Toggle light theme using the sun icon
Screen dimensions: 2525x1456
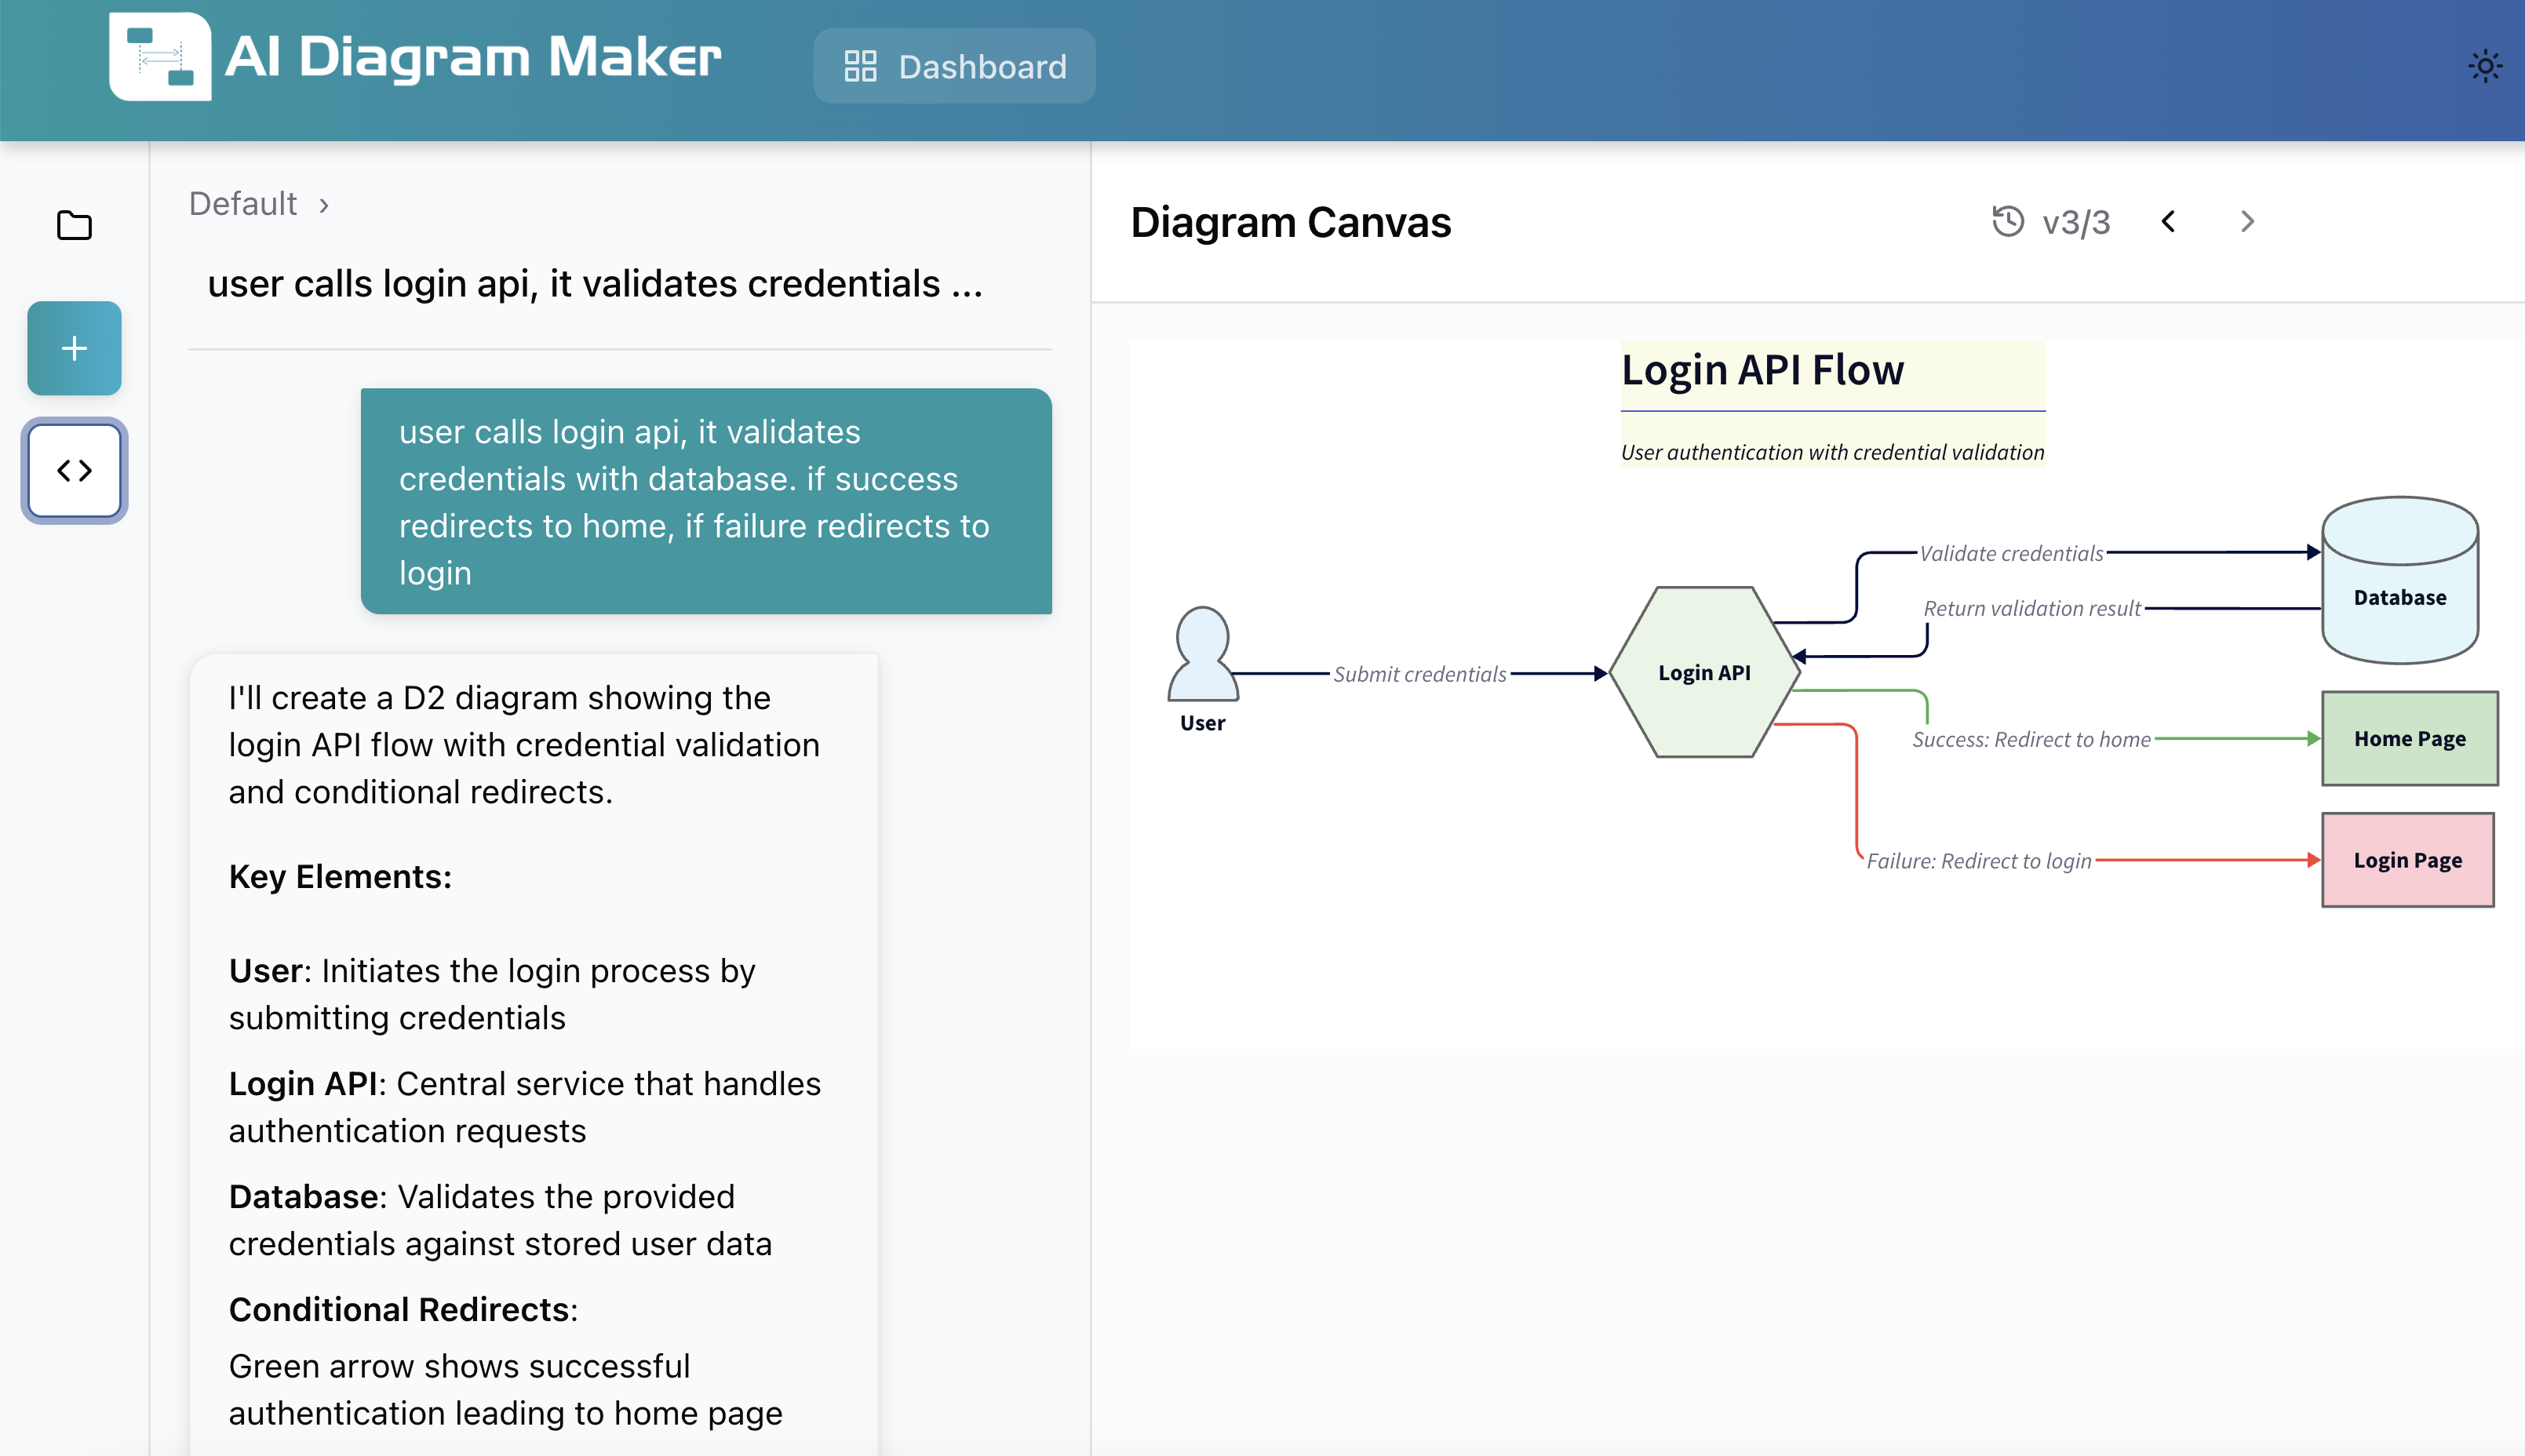point(2486,65)
